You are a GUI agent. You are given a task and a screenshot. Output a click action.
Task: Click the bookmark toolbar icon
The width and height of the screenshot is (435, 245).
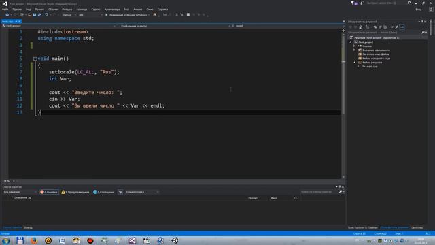click(188, 15)
